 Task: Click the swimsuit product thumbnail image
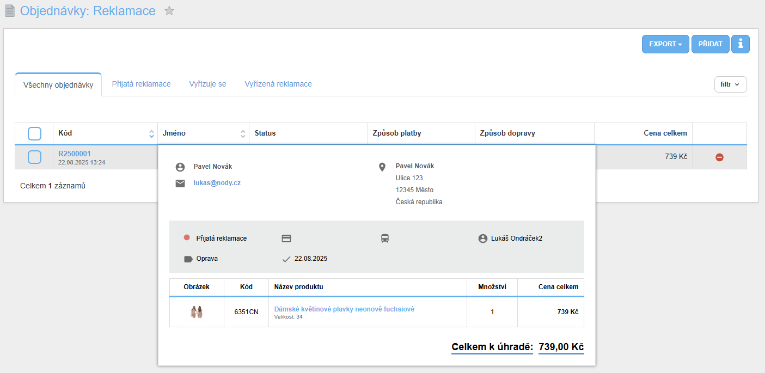197,312
